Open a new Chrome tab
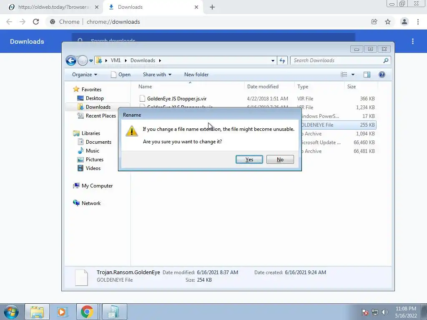The width and height of the screenshot is (427, 320). tap(212, 7)
